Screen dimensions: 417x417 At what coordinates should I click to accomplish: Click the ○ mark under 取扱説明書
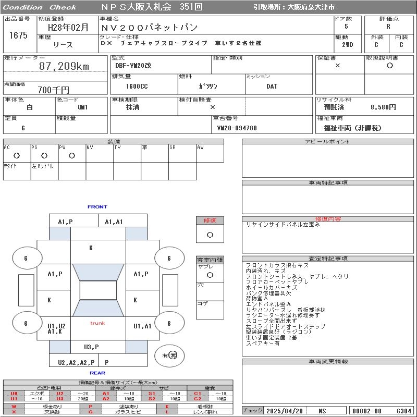pos(390,66)
